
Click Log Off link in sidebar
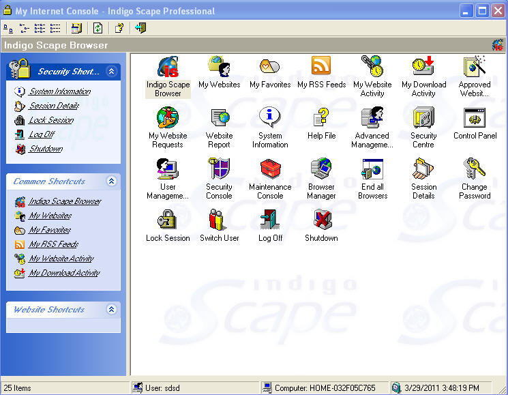pos(42,134)
